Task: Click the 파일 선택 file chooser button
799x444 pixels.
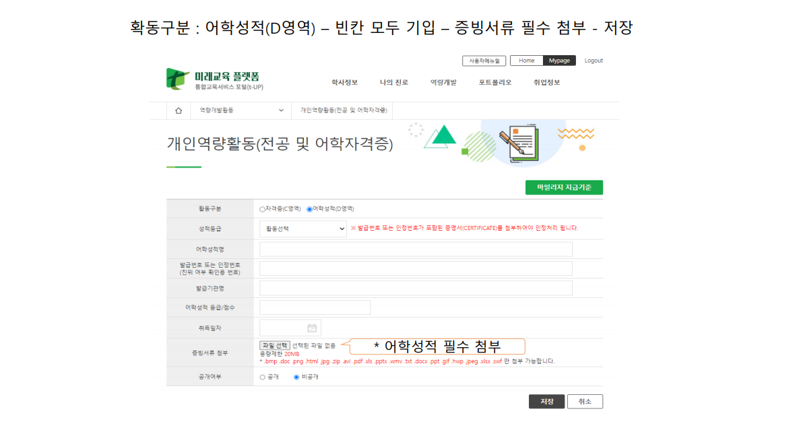Action: click(x=275, y=345)
